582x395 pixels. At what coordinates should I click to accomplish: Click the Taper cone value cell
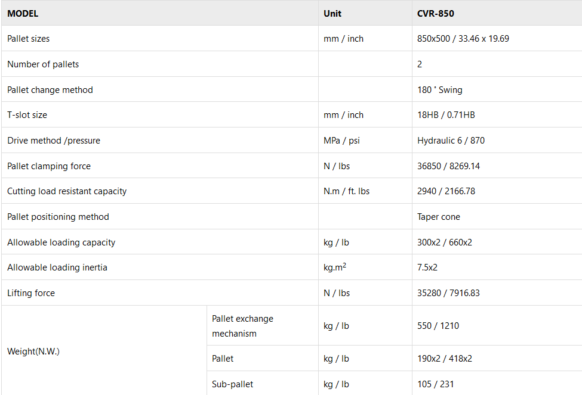pyautogui.click(x=439, y=217)
